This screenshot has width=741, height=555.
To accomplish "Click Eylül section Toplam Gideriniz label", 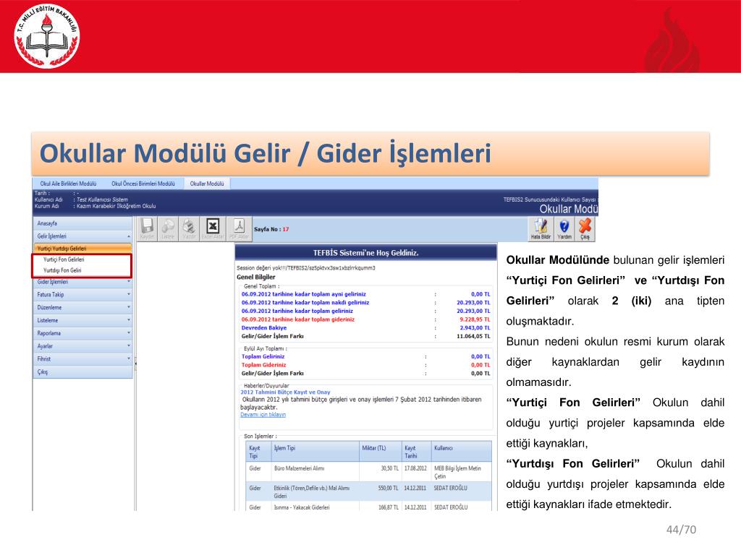I will click(263, 365).
